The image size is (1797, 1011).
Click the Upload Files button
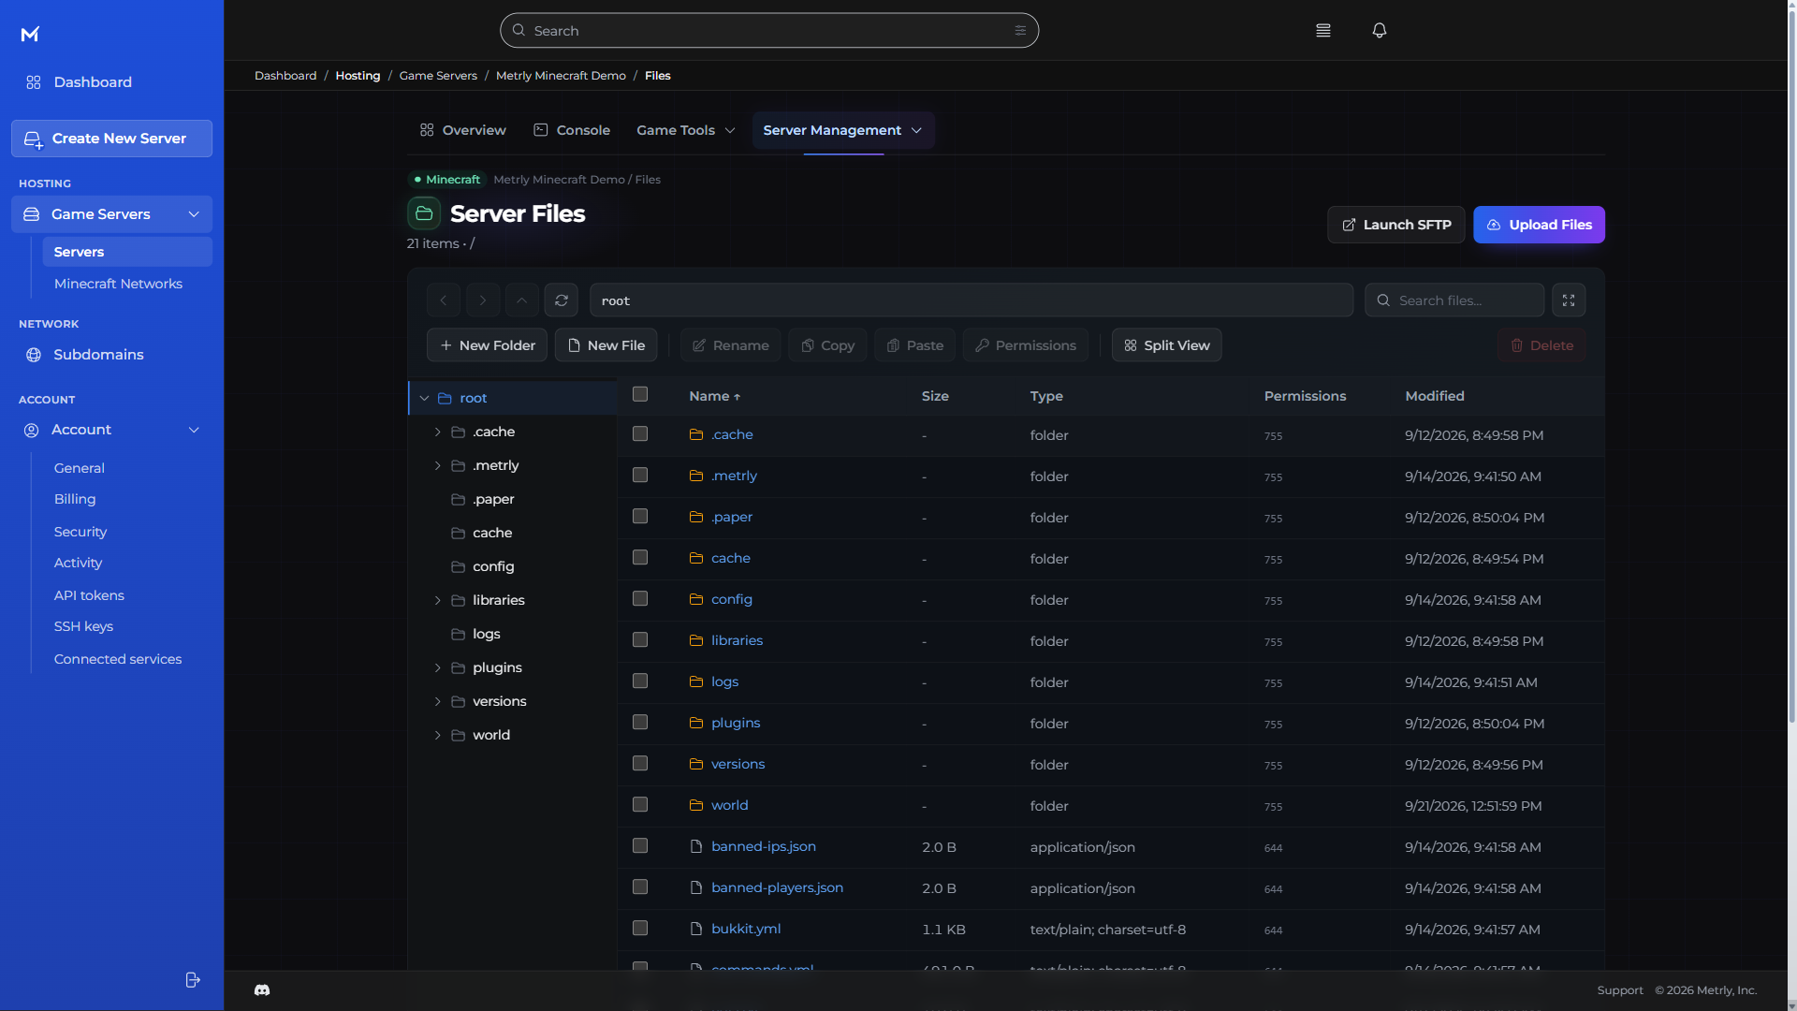(1539, 225)
